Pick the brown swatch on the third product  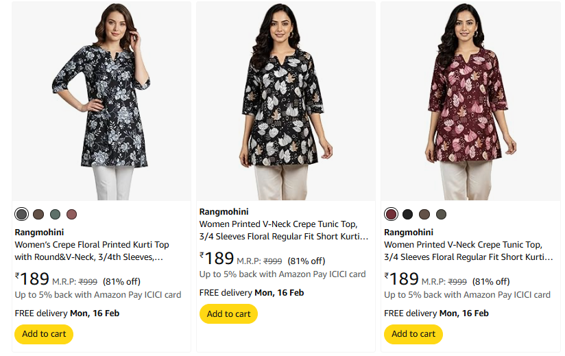pos(424,214)
